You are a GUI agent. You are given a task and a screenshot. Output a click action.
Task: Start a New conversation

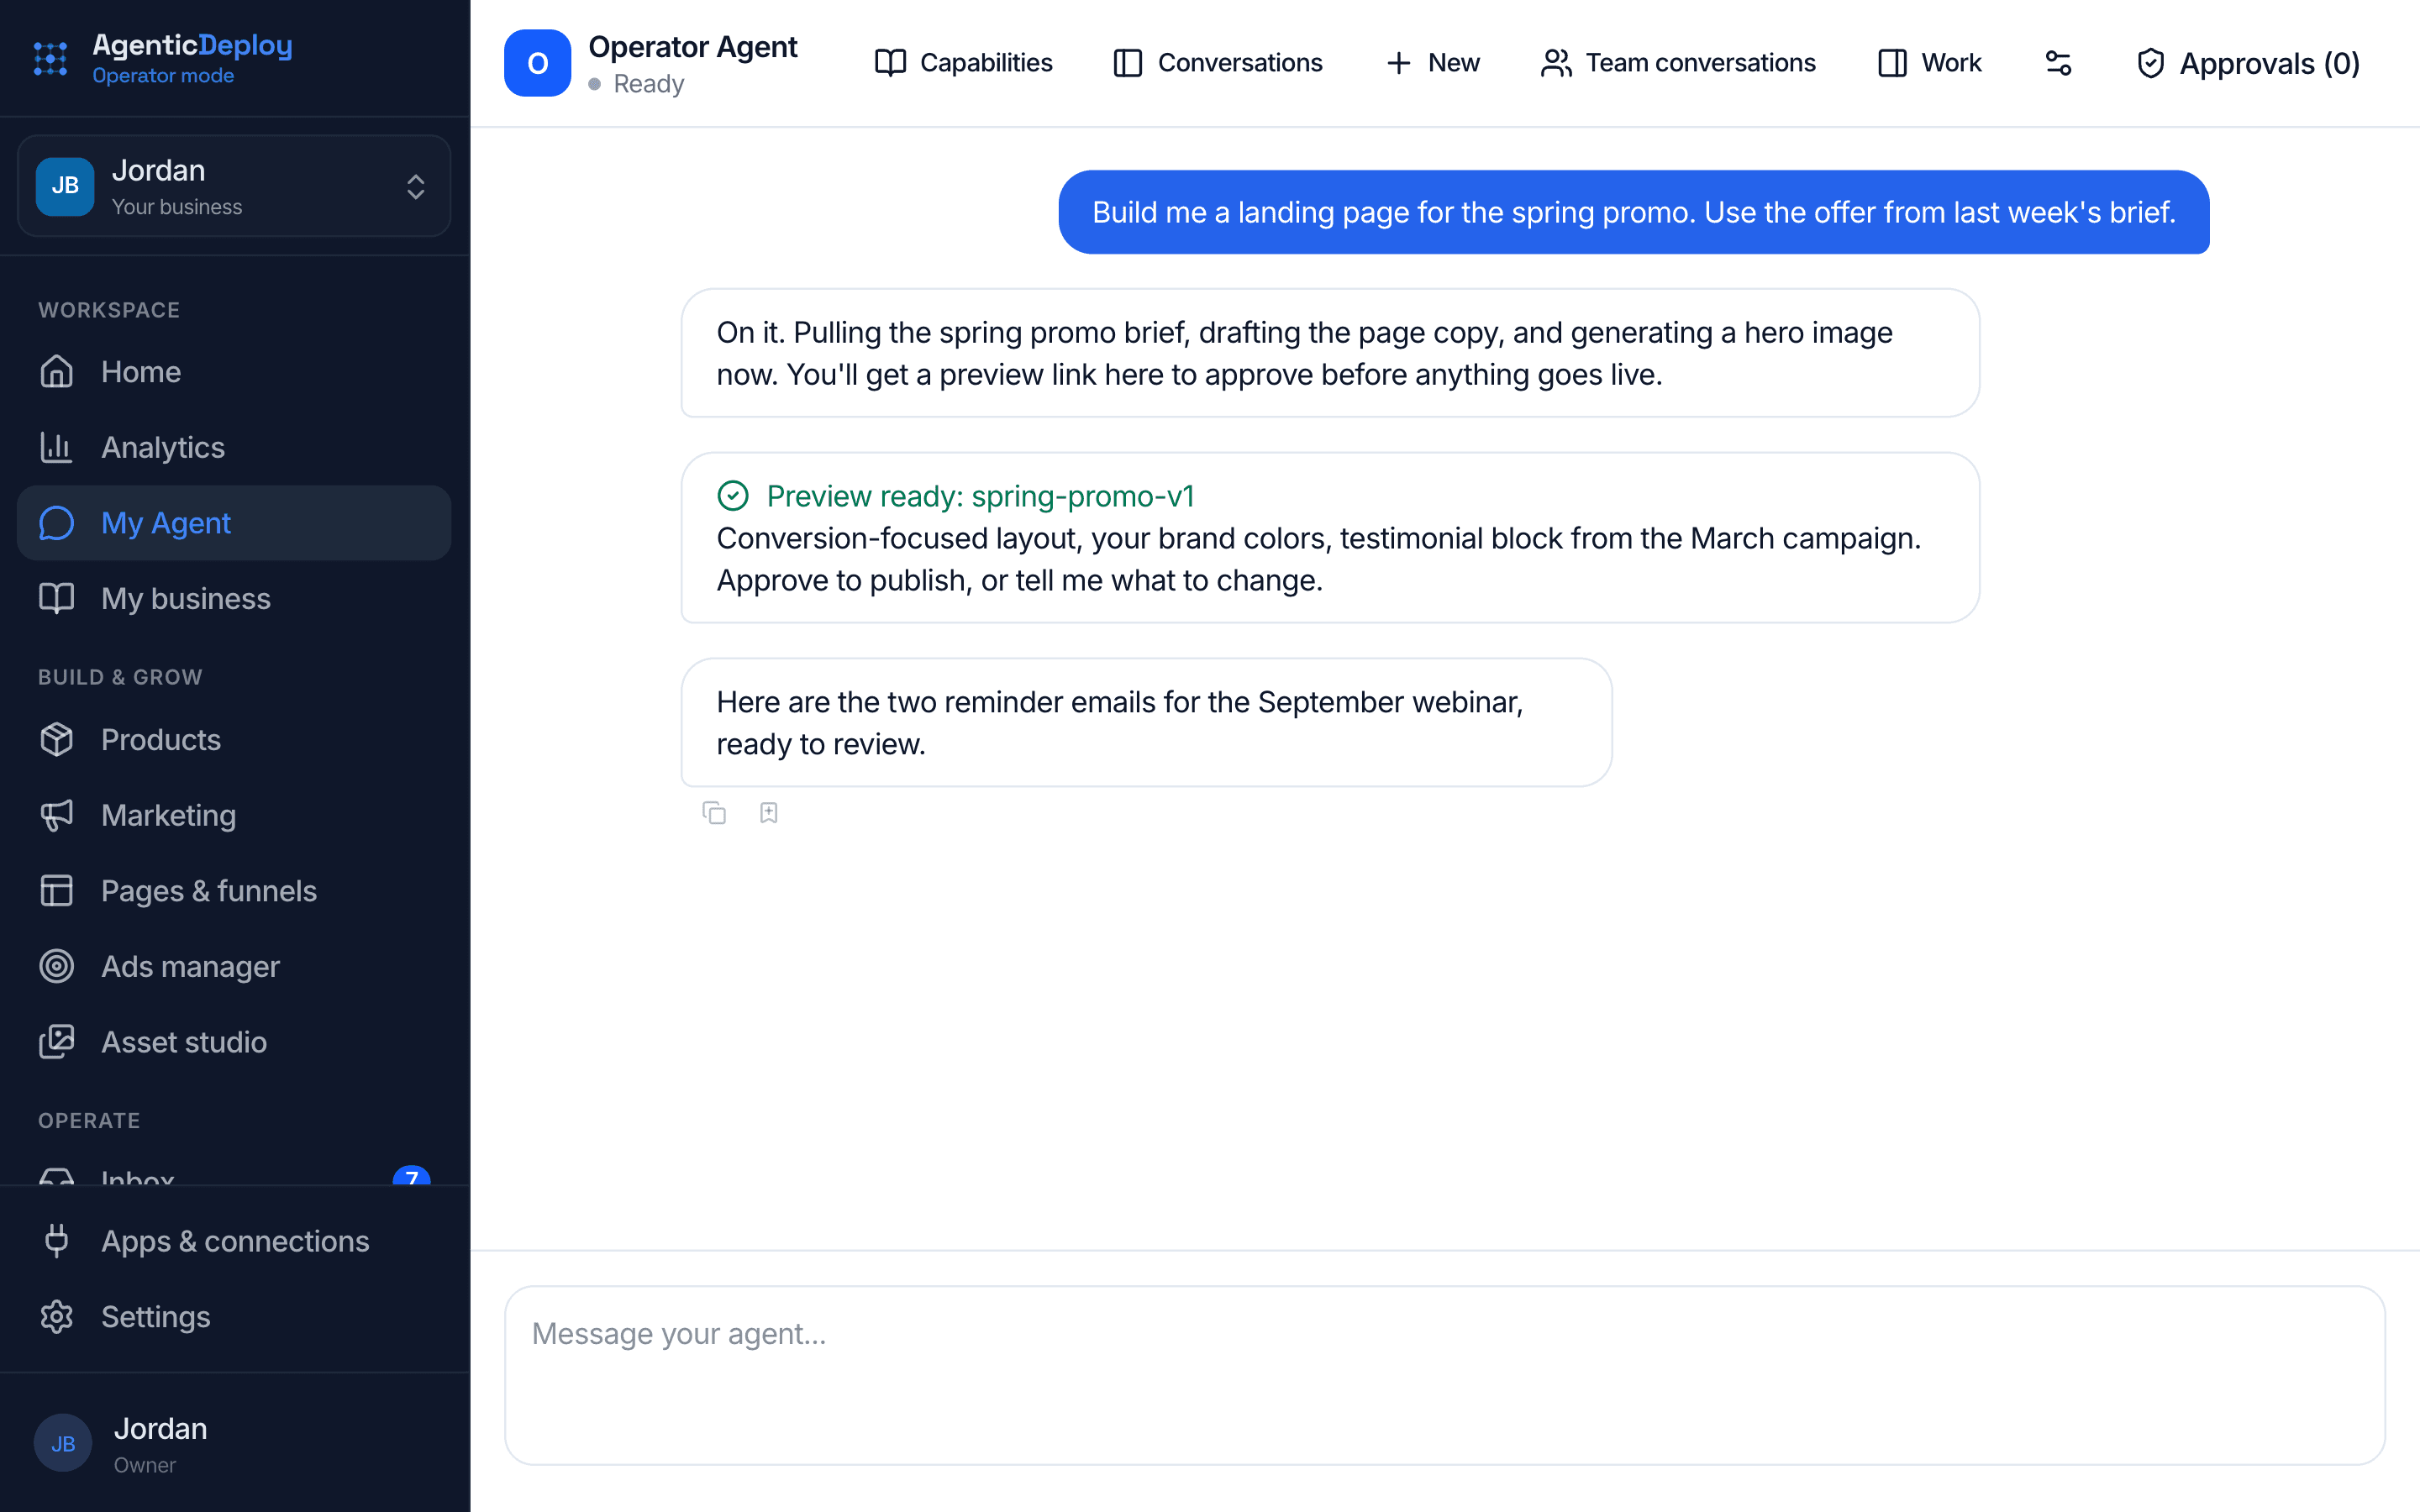(1433, 63)
